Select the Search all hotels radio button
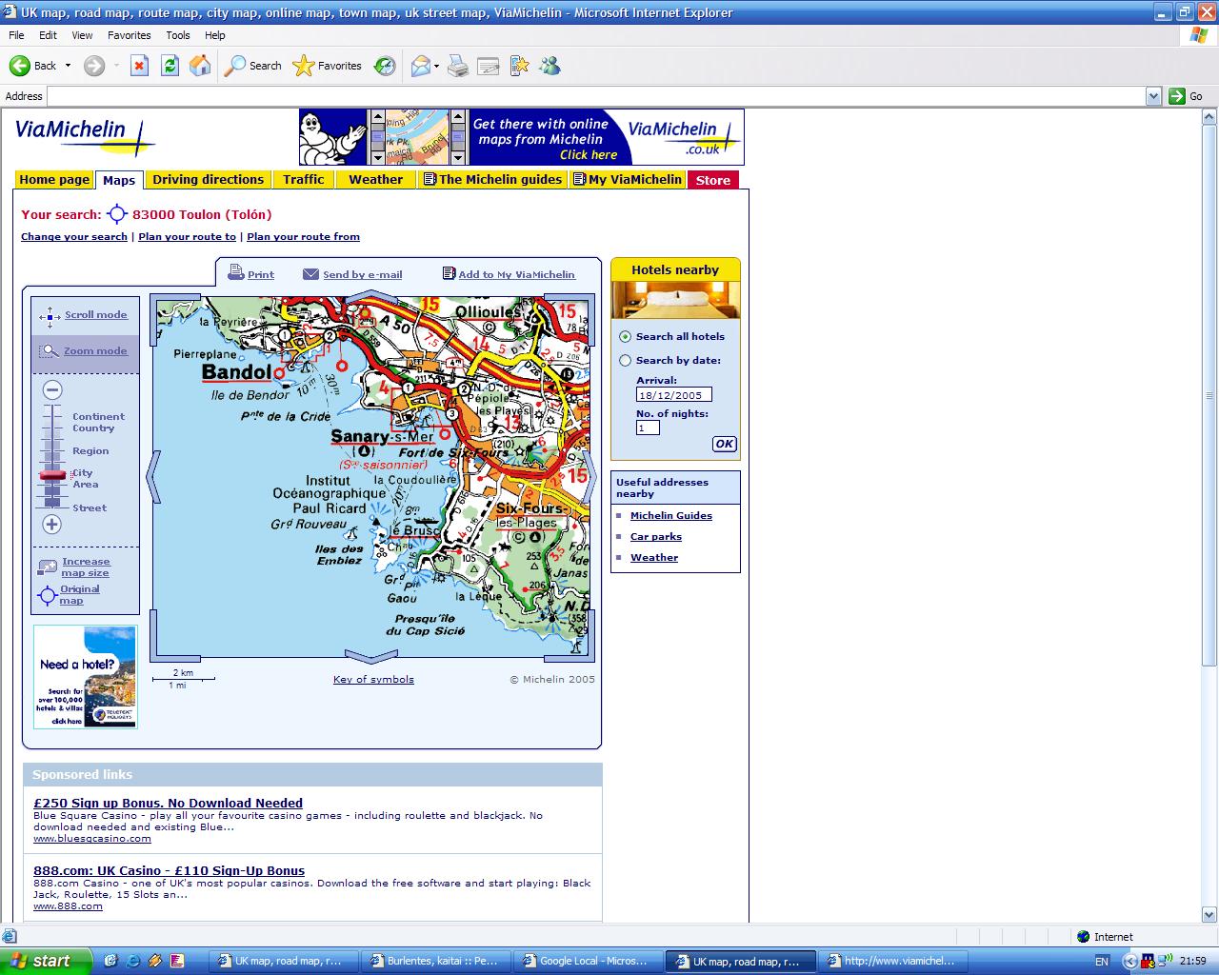 (626, 337)
